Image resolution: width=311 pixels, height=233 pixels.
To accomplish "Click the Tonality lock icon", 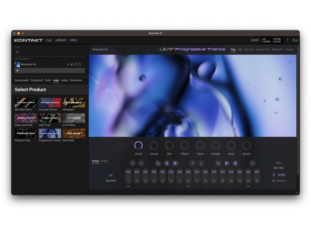I will click(x=274, y=181).
